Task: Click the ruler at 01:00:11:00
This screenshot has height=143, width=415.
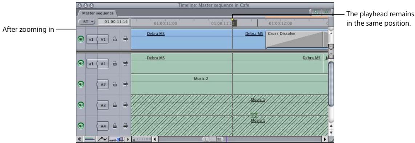Action: 165,23
